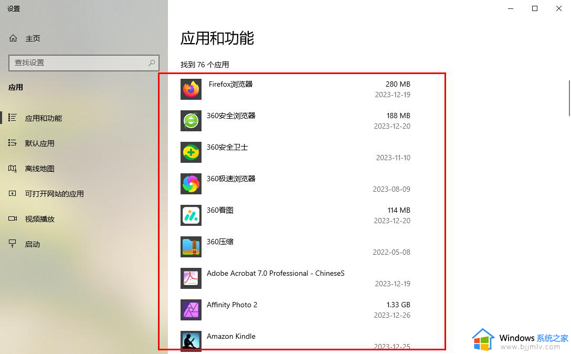Click the 应用 section header in sidebar
Image resolution: width=571 pixels, height=354 pixels.
pyautogui.click(x=16, y=87)
